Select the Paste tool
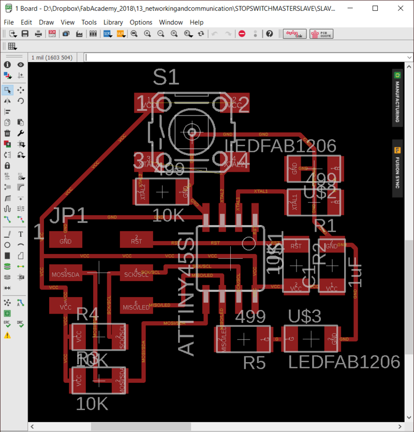Image resolution: width=414 pixels, height=432 pixels. 21,122
